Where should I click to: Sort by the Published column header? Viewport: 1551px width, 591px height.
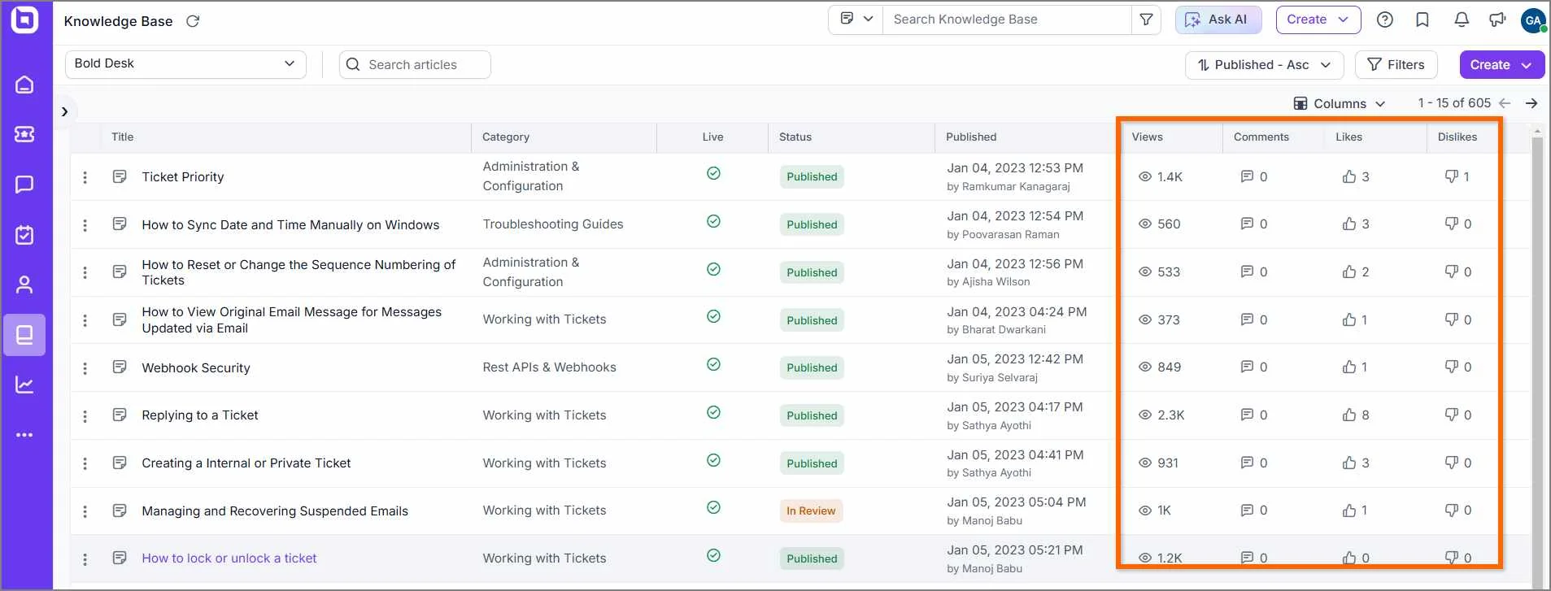click(x=971, y=137)
